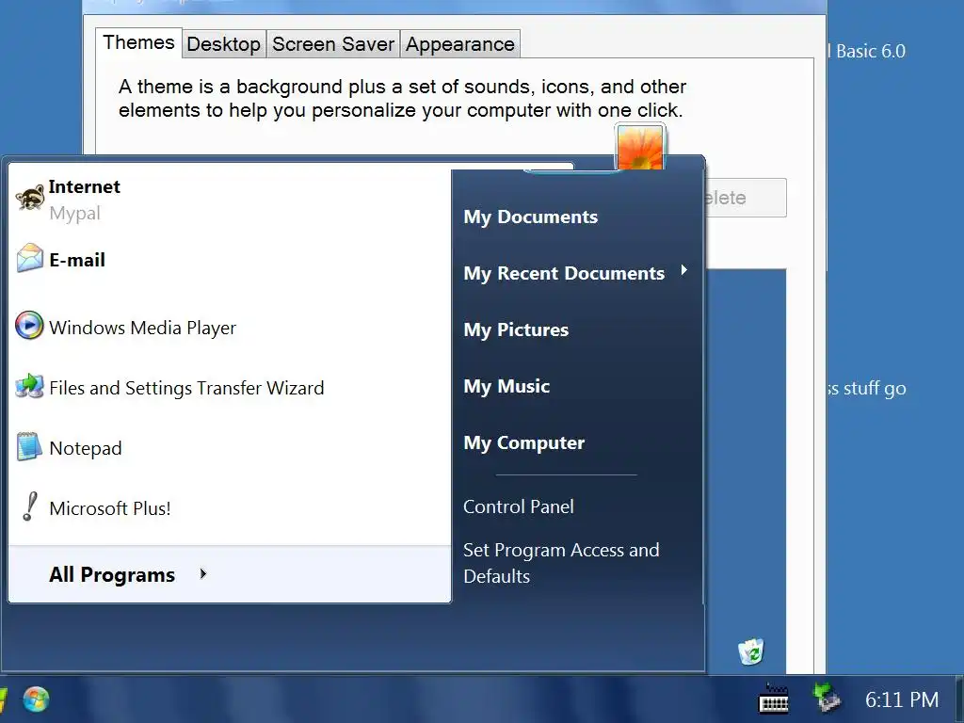964x723 pixels.
Task: Click the E-mail envelope icon
Action: click(29, 258)
